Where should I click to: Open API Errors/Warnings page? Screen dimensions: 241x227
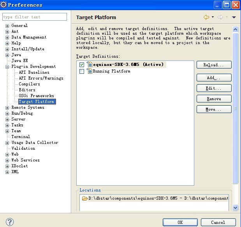(x=41, y=78)
